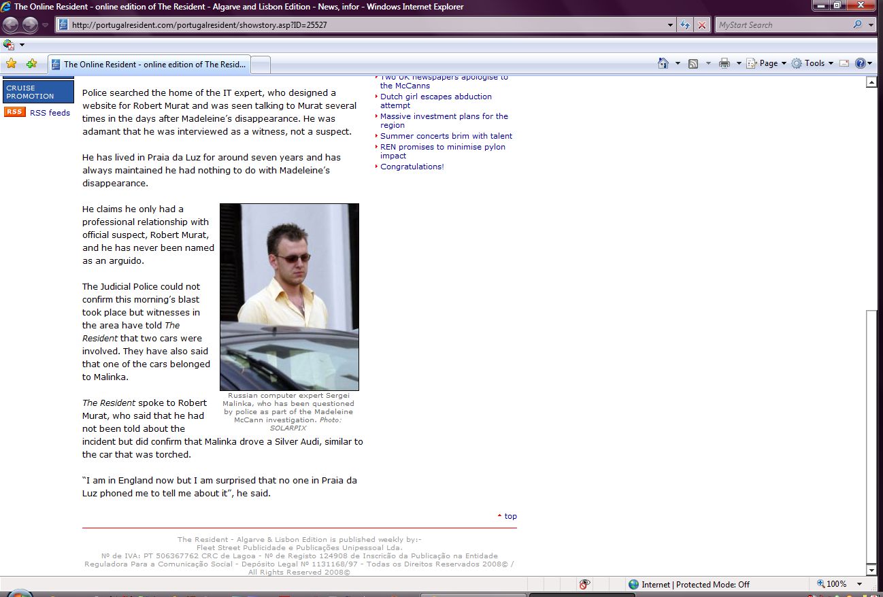Click the CRUISE PROMOTION sidebar button
Screen dimensions: 883x597
click(x=38, y=92)
